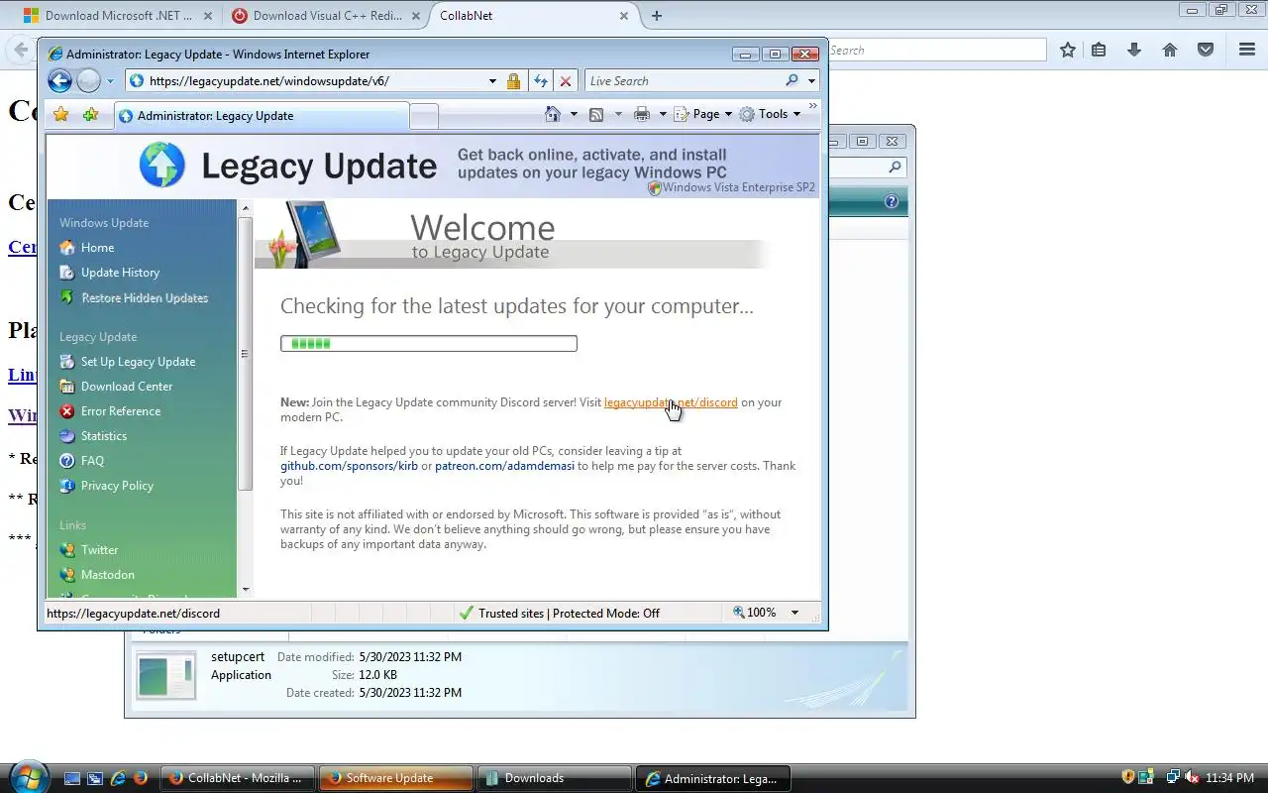This screenshot has height=793, width=1268.
Task: Open the Windows Start orb
Action: tap(27, 776)
